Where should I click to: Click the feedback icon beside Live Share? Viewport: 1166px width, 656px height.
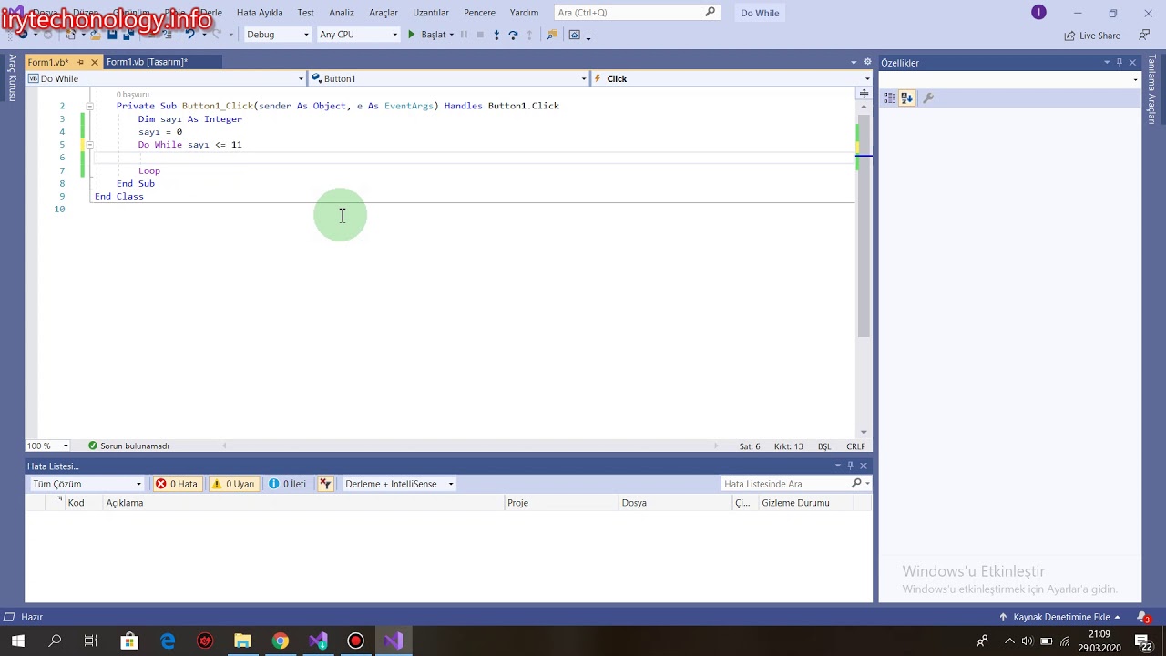click(x=1144, y=36)
